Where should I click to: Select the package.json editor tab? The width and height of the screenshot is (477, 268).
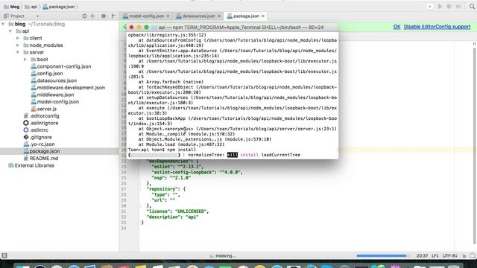pyautogui.click(x=246, y=16)
